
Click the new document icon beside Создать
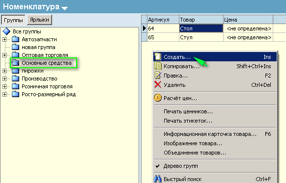click(157, 56)
